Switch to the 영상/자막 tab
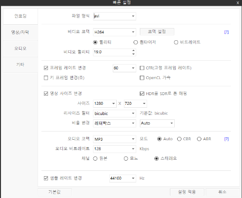Viewport: 242px width, 198px height. click(x=20, y=33)
